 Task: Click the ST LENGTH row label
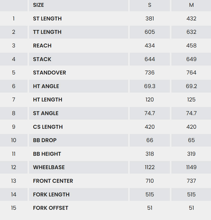click(x=47, y=19)
